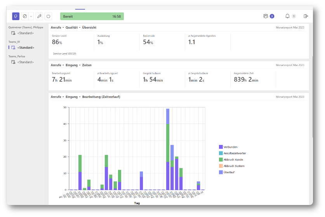Toggle Anrufbeantworter legend swatch

(x=221, y=153)
